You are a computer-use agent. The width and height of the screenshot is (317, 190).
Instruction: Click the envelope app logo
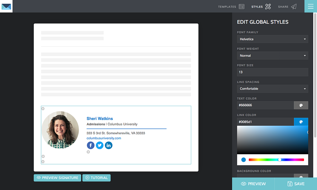[6, 6]
